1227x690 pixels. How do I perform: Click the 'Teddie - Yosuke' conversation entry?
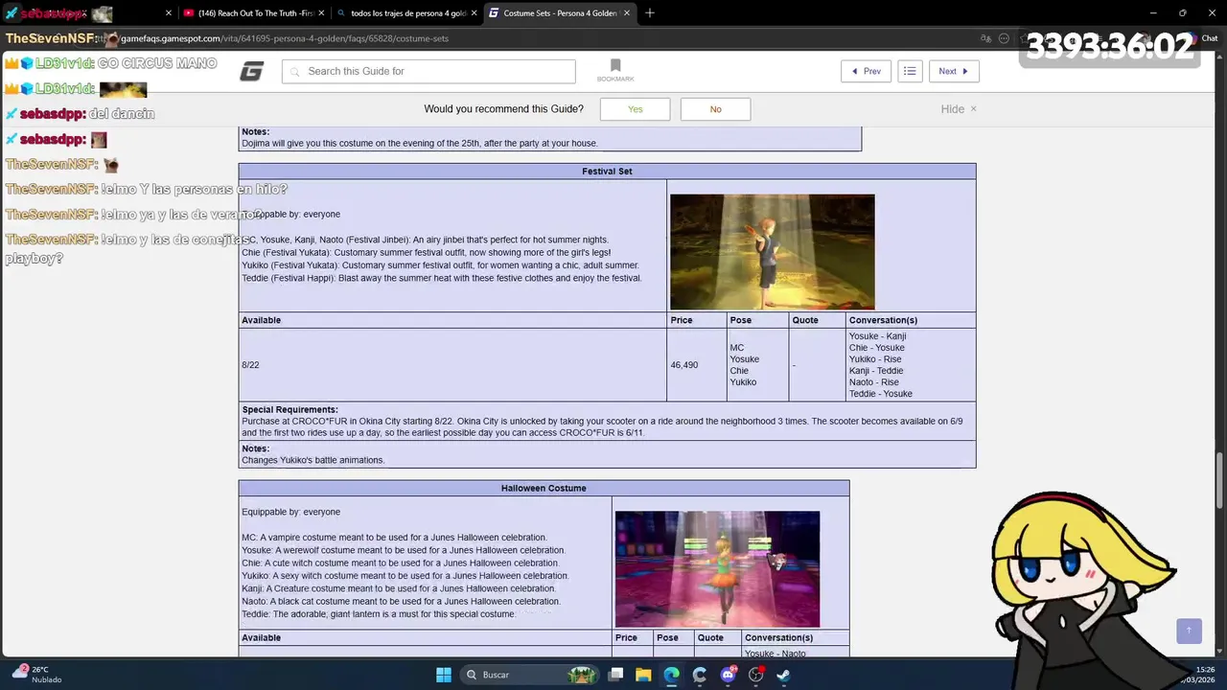click(880, 394)
